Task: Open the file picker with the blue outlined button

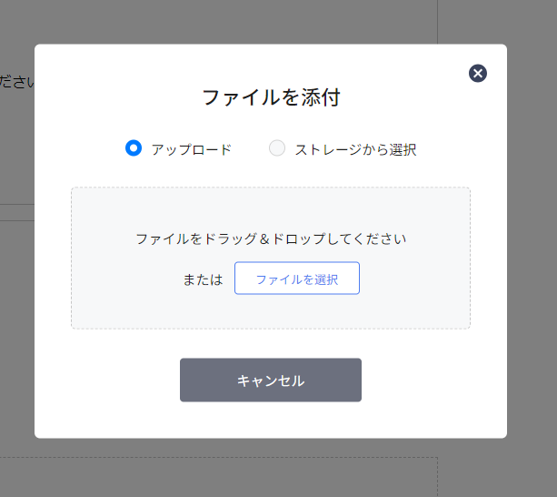Action: click(x=297, y=279)
